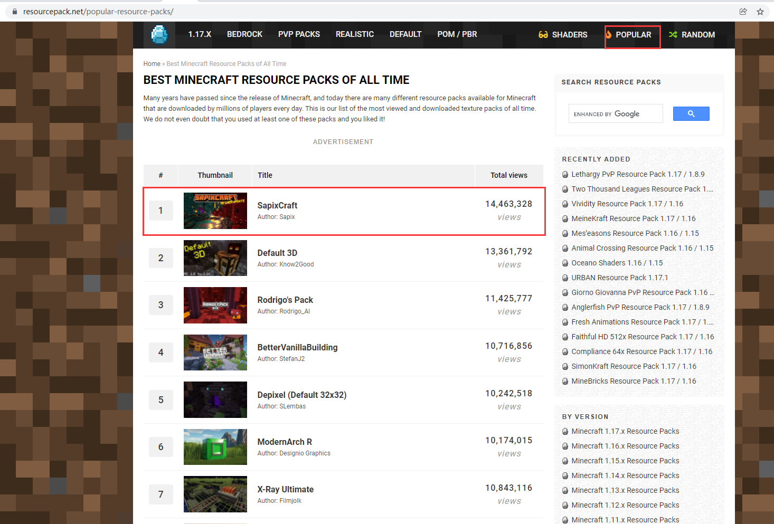Open Lethargy PvP Resource Pack link
This screenshot has height=524, width=774.
[638, 174]
